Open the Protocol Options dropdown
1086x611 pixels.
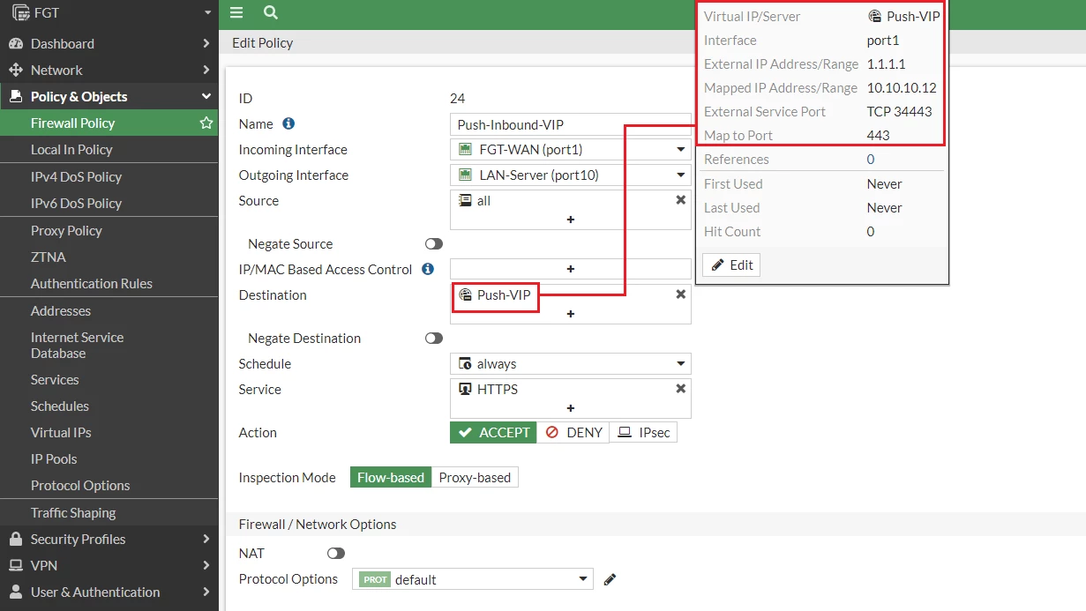(x=472, y=579)
